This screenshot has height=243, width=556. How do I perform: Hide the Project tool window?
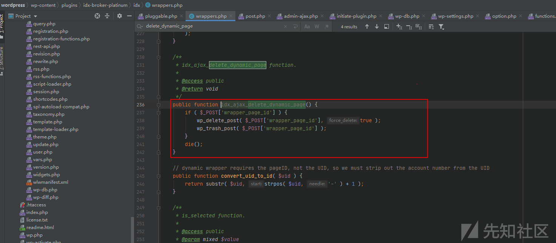(129, 16)
